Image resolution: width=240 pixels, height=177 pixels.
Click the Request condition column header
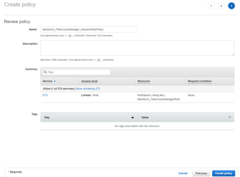tap(200, 81)
